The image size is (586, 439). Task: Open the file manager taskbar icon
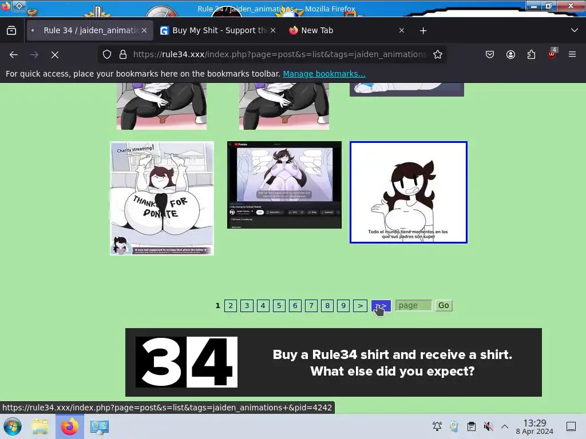pyautogui.click(x=40, y=426)
